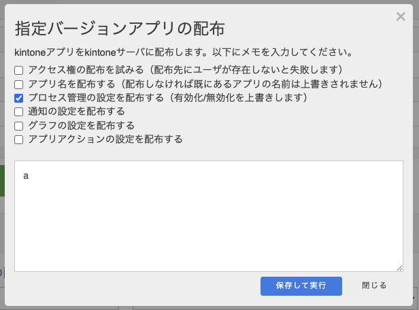Click the description sentence starting with kintoneアプリを
The width and height of the screenshot is (419, 310).
click(184, 52)
